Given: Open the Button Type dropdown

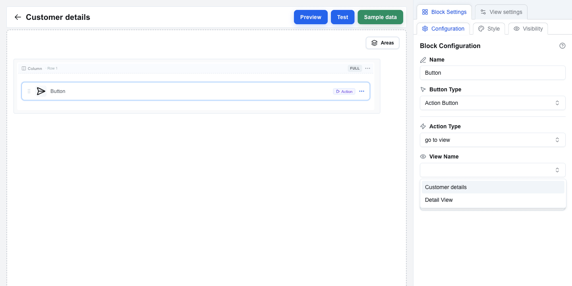Looking at the screenshot, I should tap(493, 103).
